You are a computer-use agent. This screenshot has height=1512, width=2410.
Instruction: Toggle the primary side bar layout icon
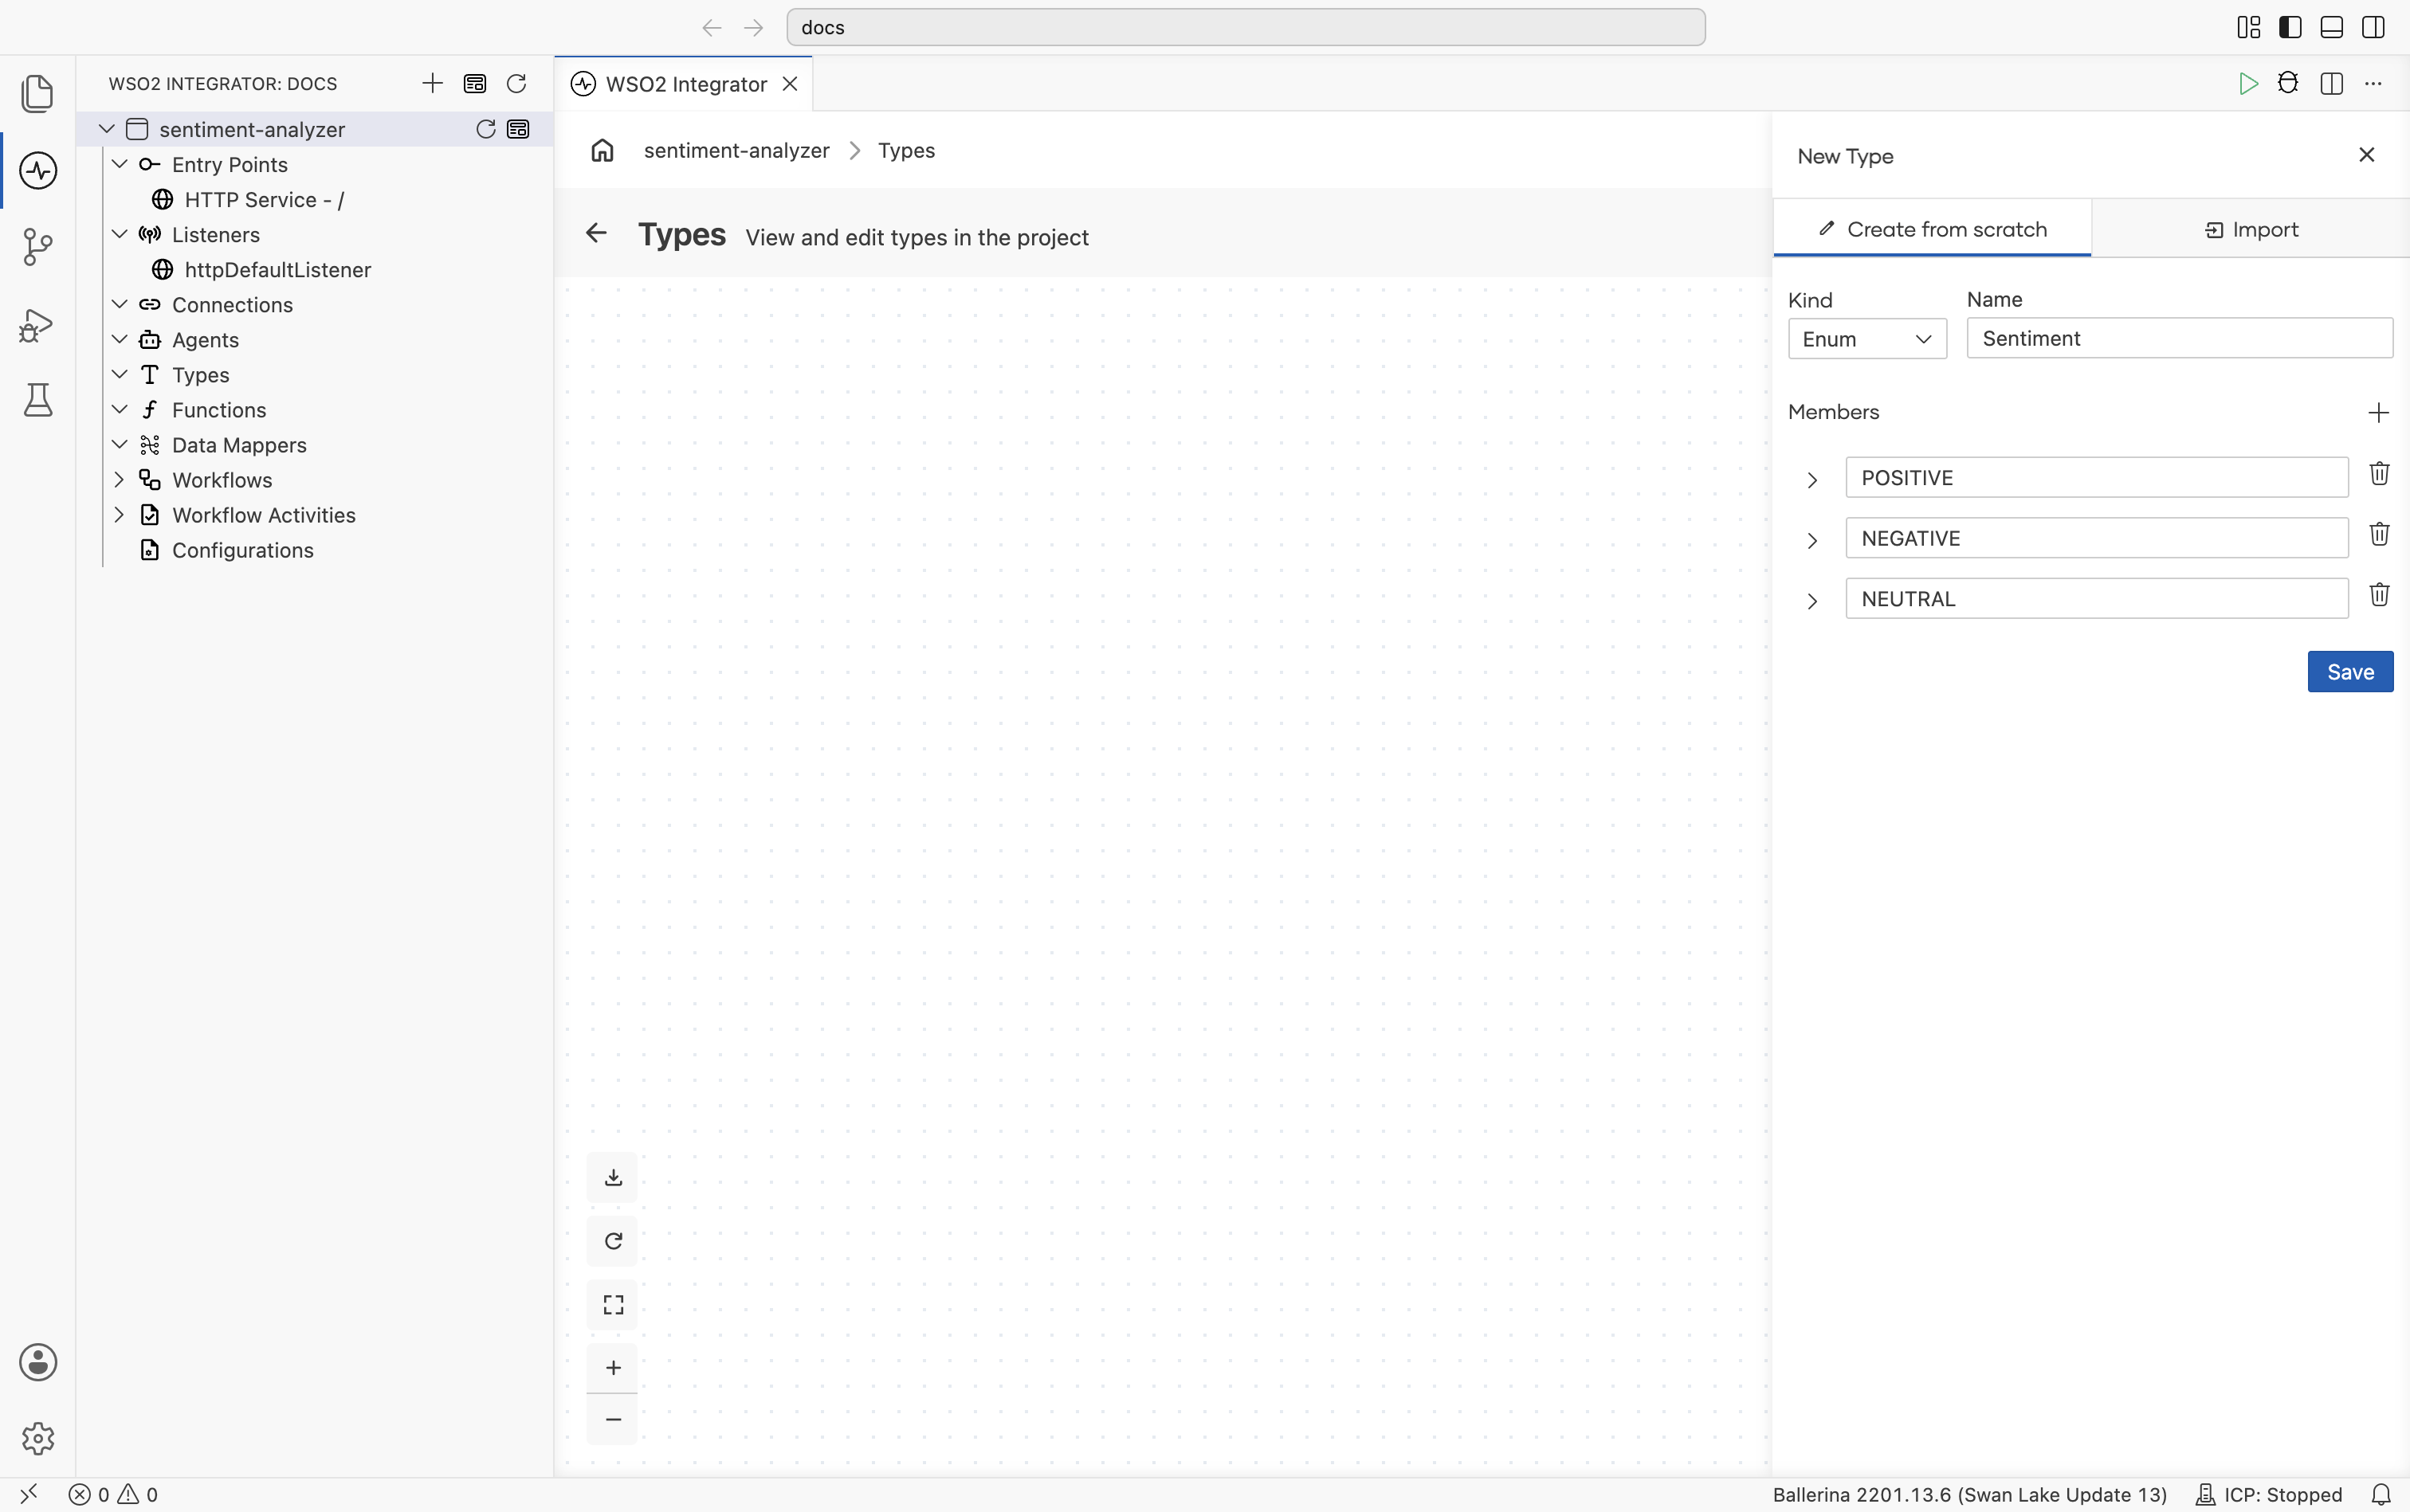click(x=2290, y=27)
